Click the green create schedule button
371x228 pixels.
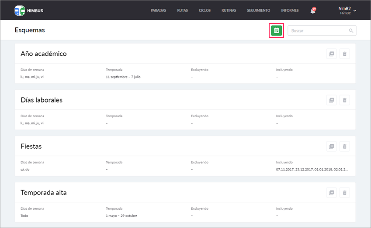coord(276,31)
